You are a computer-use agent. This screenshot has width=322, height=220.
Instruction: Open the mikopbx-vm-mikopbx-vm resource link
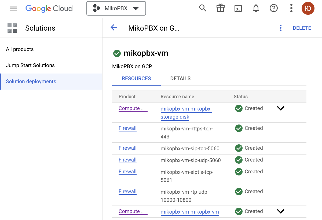(x=190, y=212)
